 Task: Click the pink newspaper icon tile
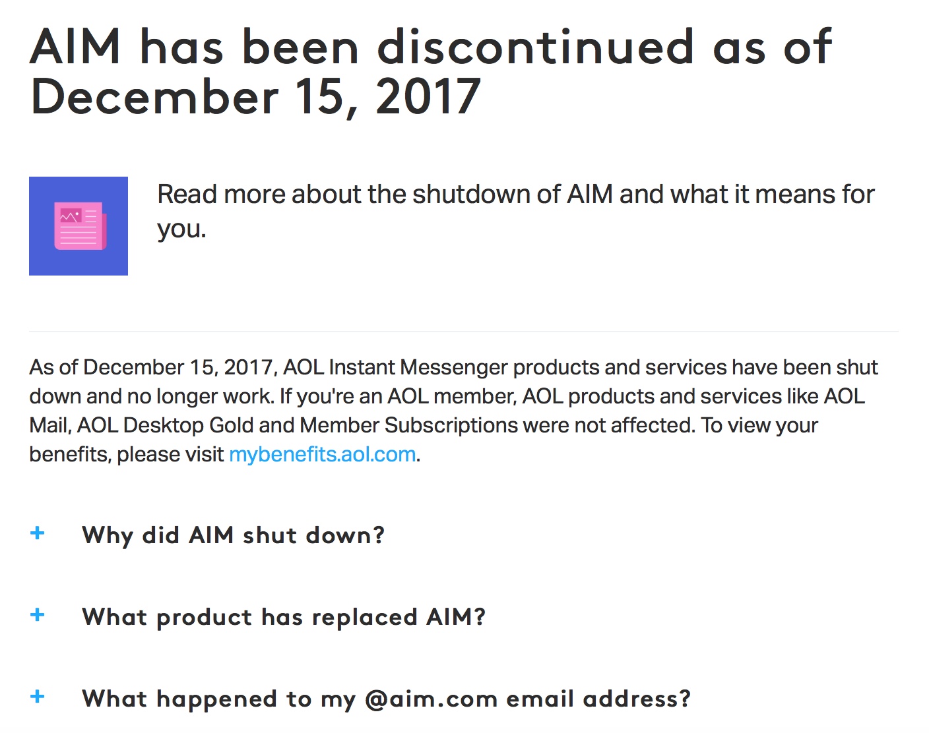(x=79, y=226)
